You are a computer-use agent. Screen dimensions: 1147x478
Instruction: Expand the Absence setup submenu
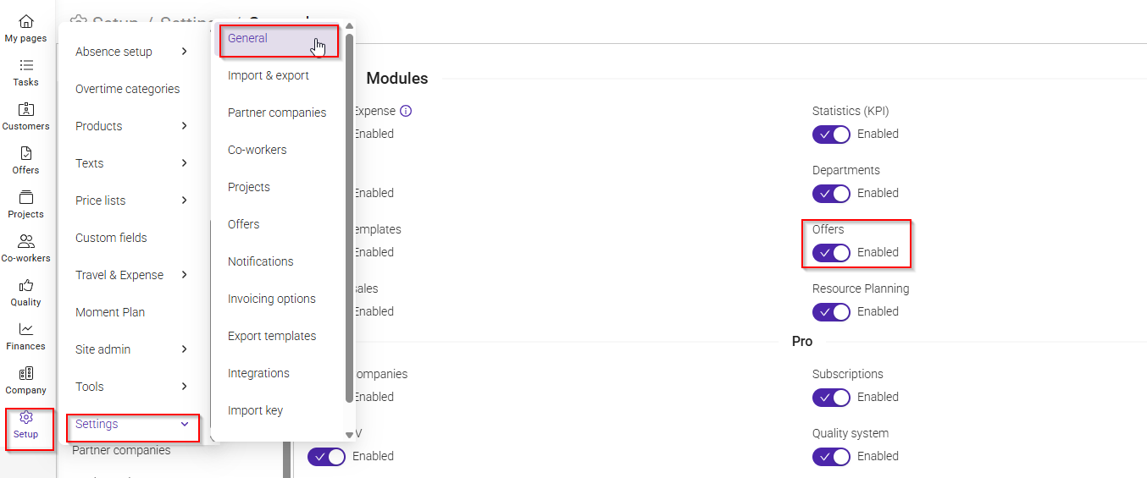point(184,52)
